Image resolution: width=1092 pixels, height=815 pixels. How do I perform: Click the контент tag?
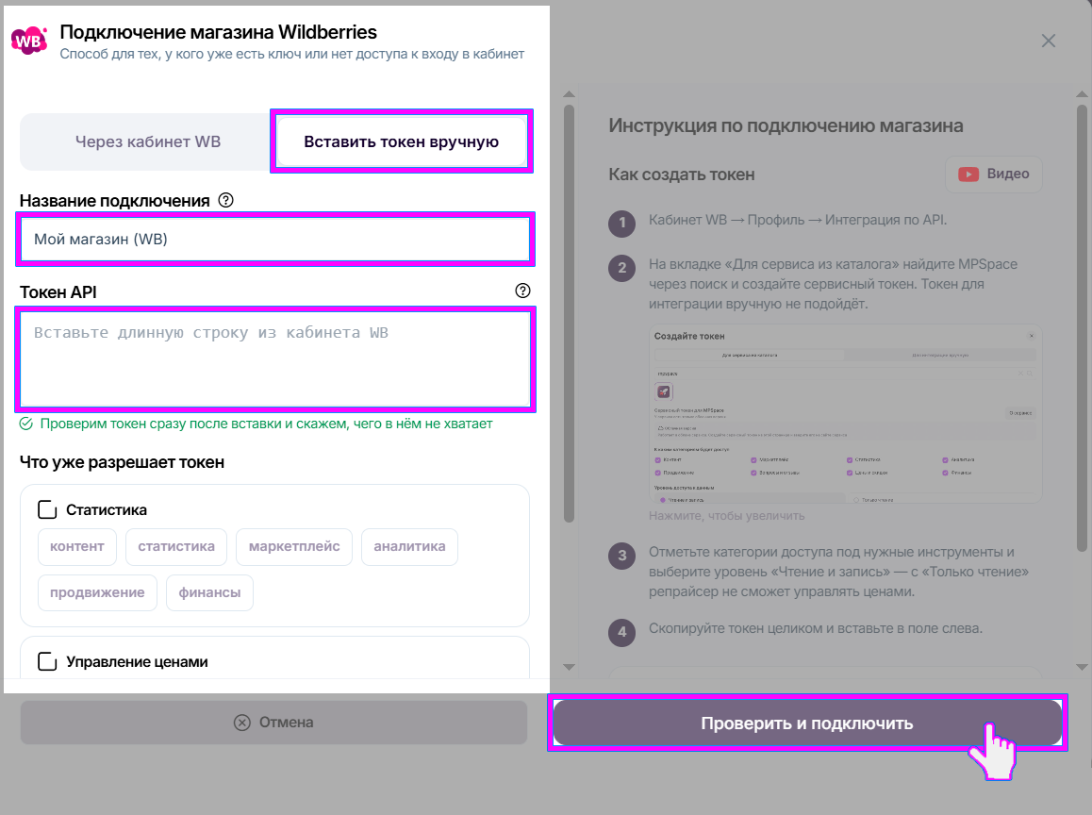point(76,547)
